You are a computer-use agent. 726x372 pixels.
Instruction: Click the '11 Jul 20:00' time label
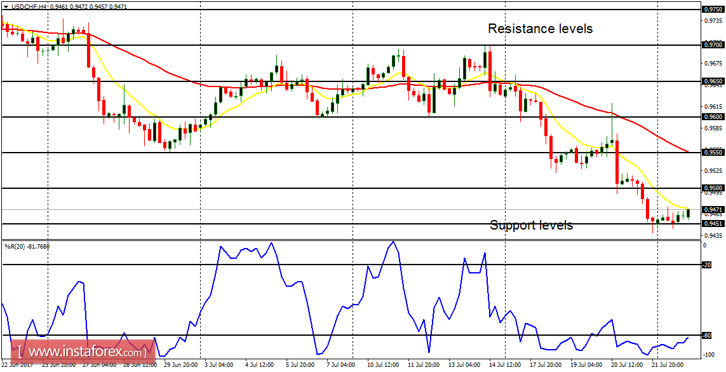423,366
